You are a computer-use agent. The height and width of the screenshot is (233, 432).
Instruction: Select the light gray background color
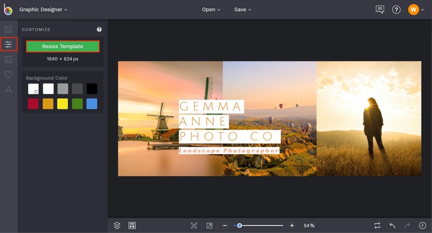pyautogui.click(x=63, y=89)
